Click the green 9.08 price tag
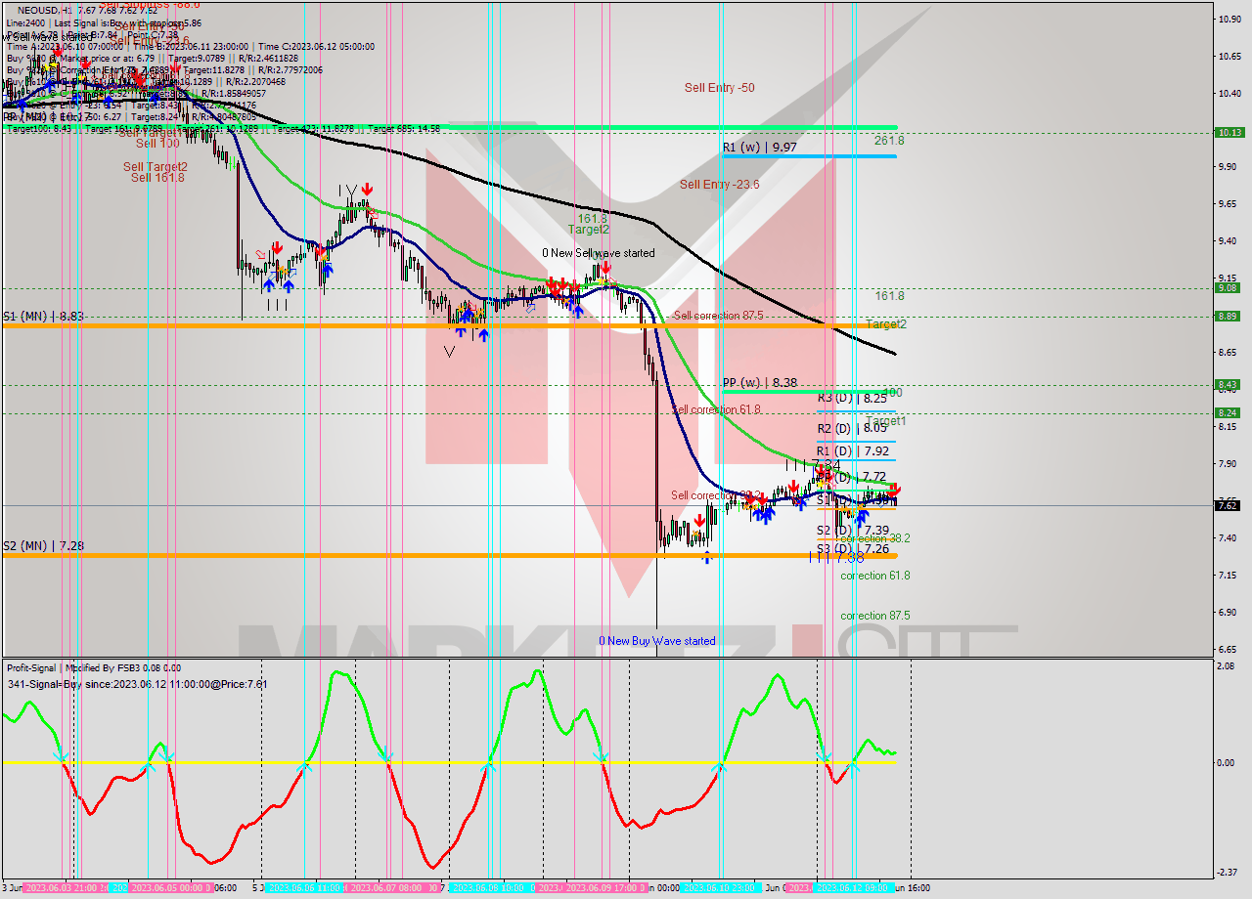The image size is (1252, 899). coord(1229,287)
